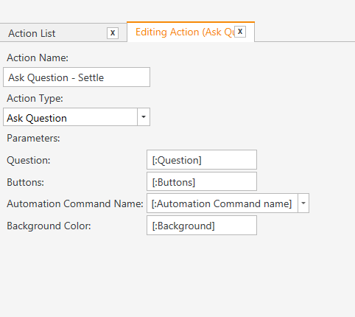This screenshot has height=317, width=355.
Task: Click the Action Type: label
Action: click(35, 98)
